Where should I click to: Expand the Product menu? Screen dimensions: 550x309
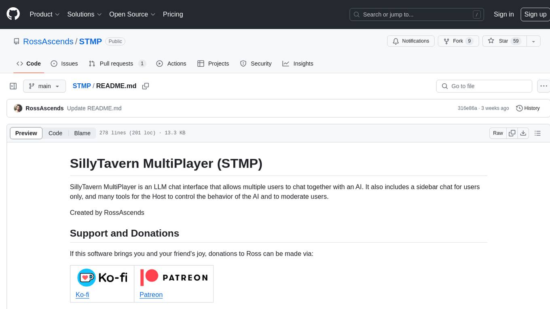click(x=44, y=14)
